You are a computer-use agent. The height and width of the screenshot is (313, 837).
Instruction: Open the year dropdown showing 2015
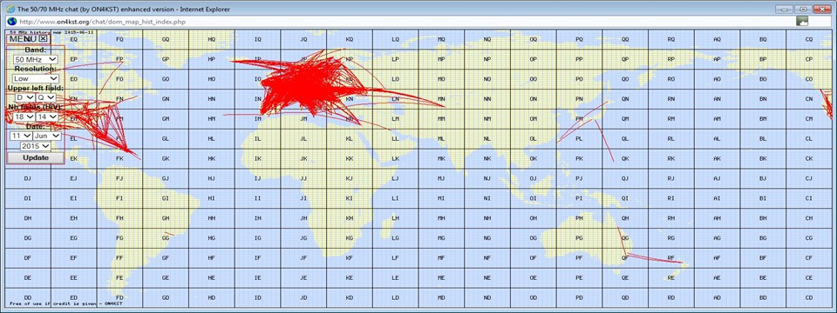pos(35,146)
